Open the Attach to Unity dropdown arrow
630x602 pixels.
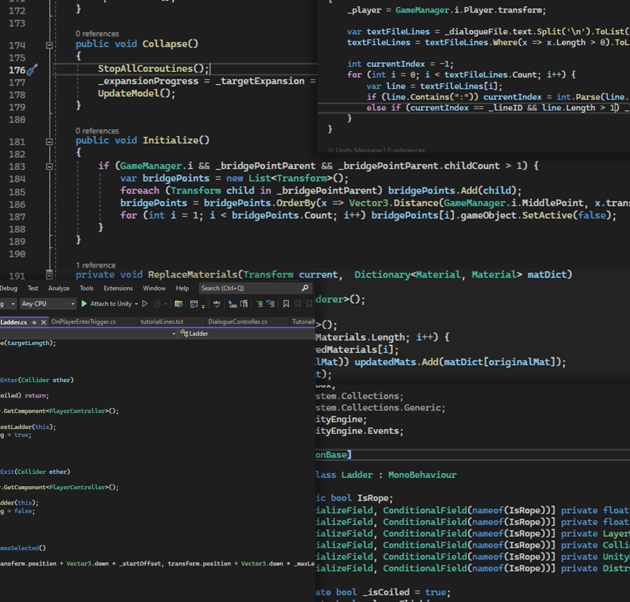(136, 304)
